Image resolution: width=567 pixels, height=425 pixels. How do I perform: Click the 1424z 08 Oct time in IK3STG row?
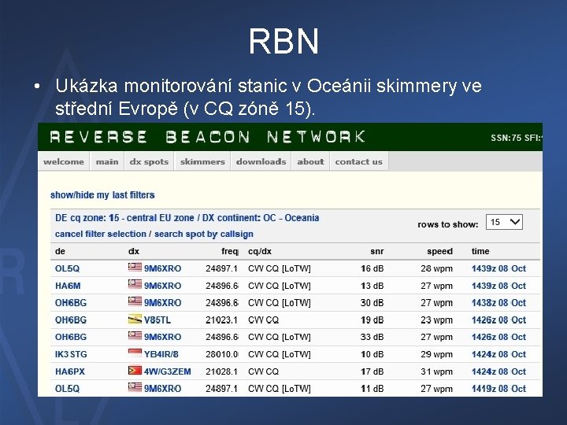498,354
